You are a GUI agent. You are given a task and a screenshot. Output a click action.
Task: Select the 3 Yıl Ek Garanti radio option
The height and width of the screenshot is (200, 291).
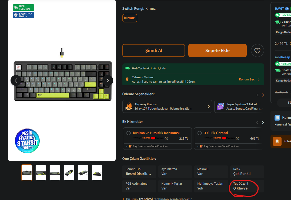(x=200, y=133)
